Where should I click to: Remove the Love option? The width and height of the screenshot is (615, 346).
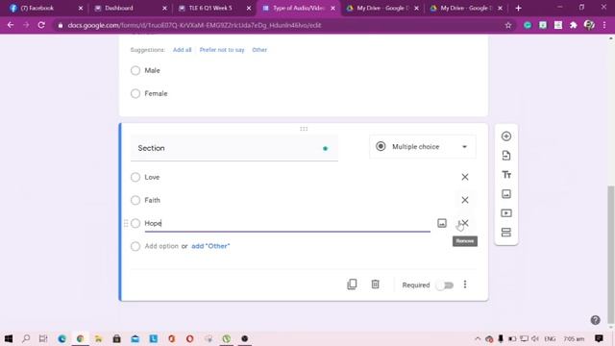[x=465, y=177]
